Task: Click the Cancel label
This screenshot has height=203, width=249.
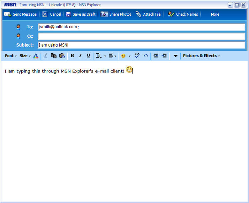Action: pyautogui.click(x=55, y=14)
